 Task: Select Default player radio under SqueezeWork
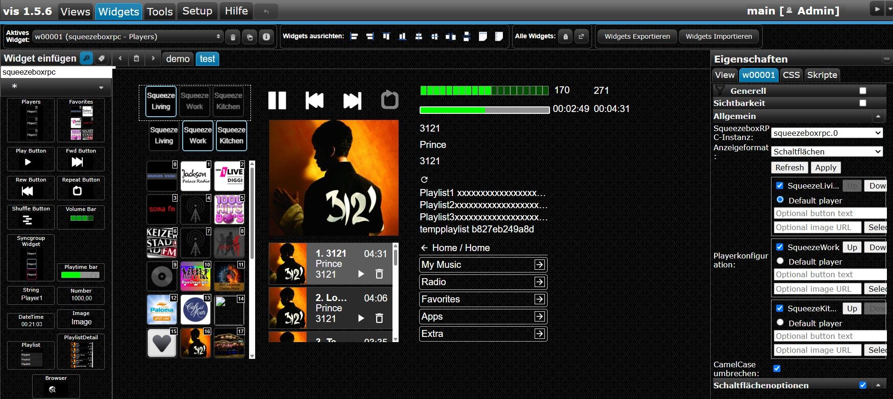pos(780,261)
